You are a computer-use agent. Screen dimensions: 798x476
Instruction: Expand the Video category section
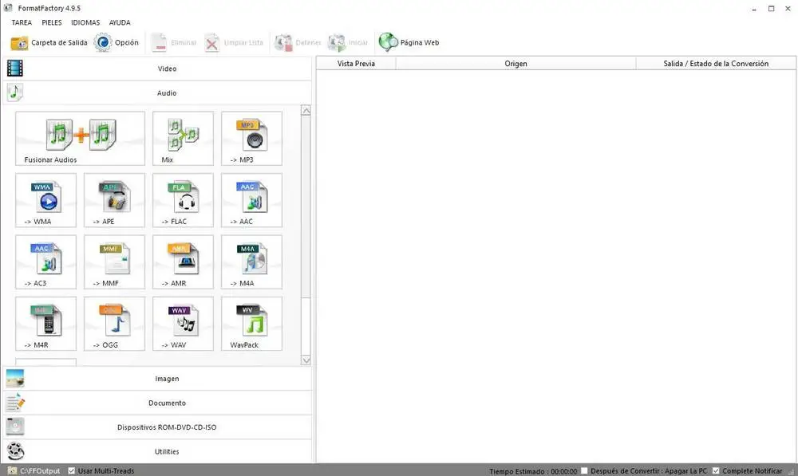[157, 69]
